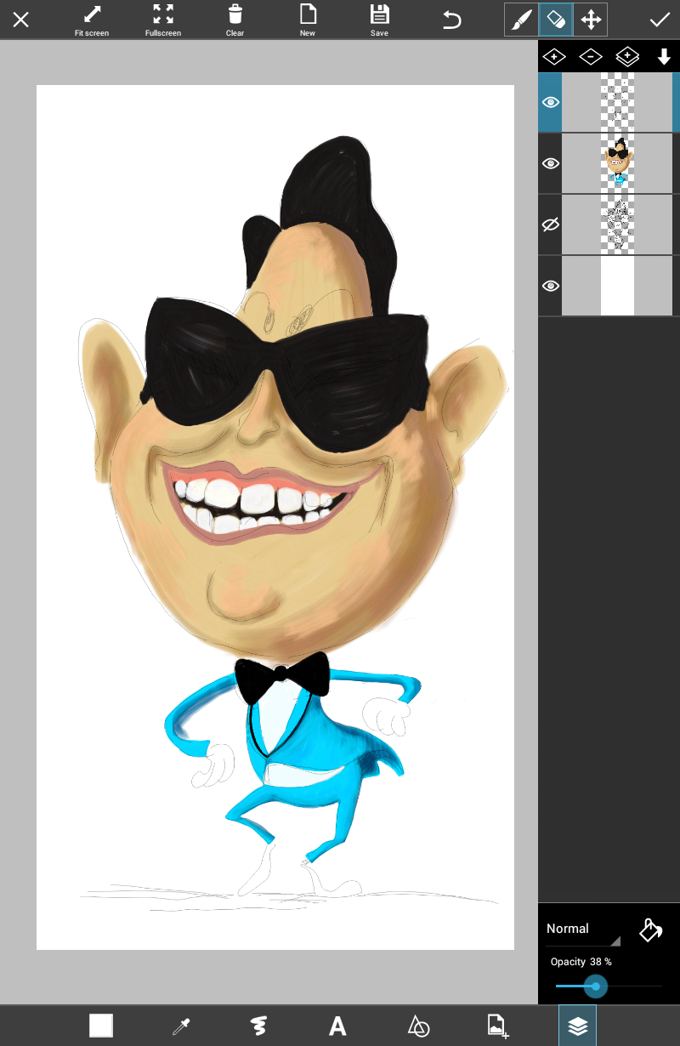Viewport: 680px width, 1046px height.
Task: Tap the paint bucket fill icon
Action: (x=651, y=929)
